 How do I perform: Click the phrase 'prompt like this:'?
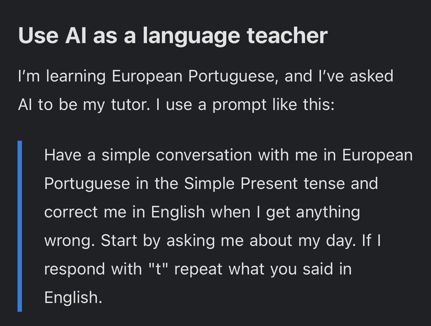tap(273, 105)
